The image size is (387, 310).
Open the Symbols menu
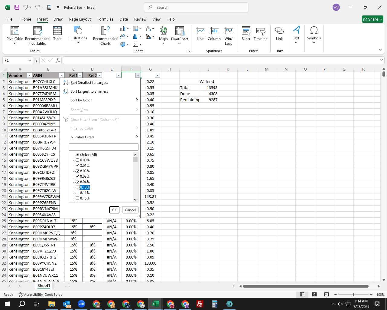click(x=314, y=35)
